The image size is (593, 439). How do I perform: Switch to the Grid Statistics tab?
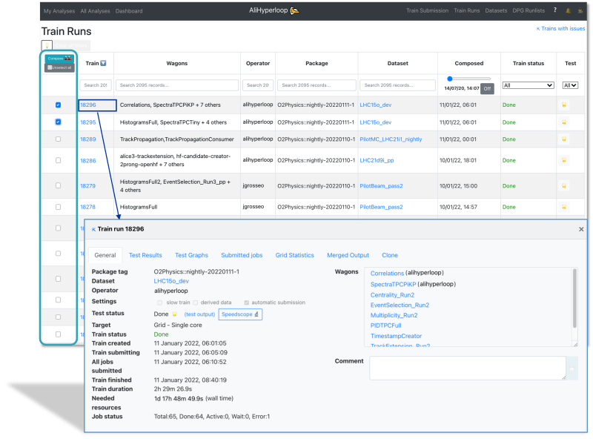[x=294, y=255]
